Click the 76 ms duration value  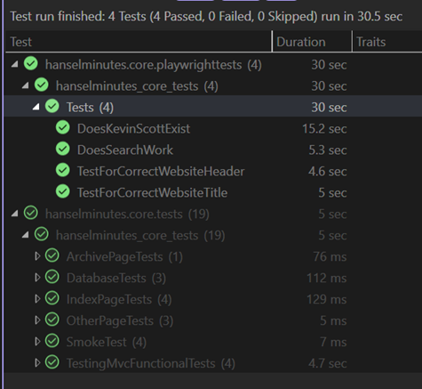tap(330, 256)
